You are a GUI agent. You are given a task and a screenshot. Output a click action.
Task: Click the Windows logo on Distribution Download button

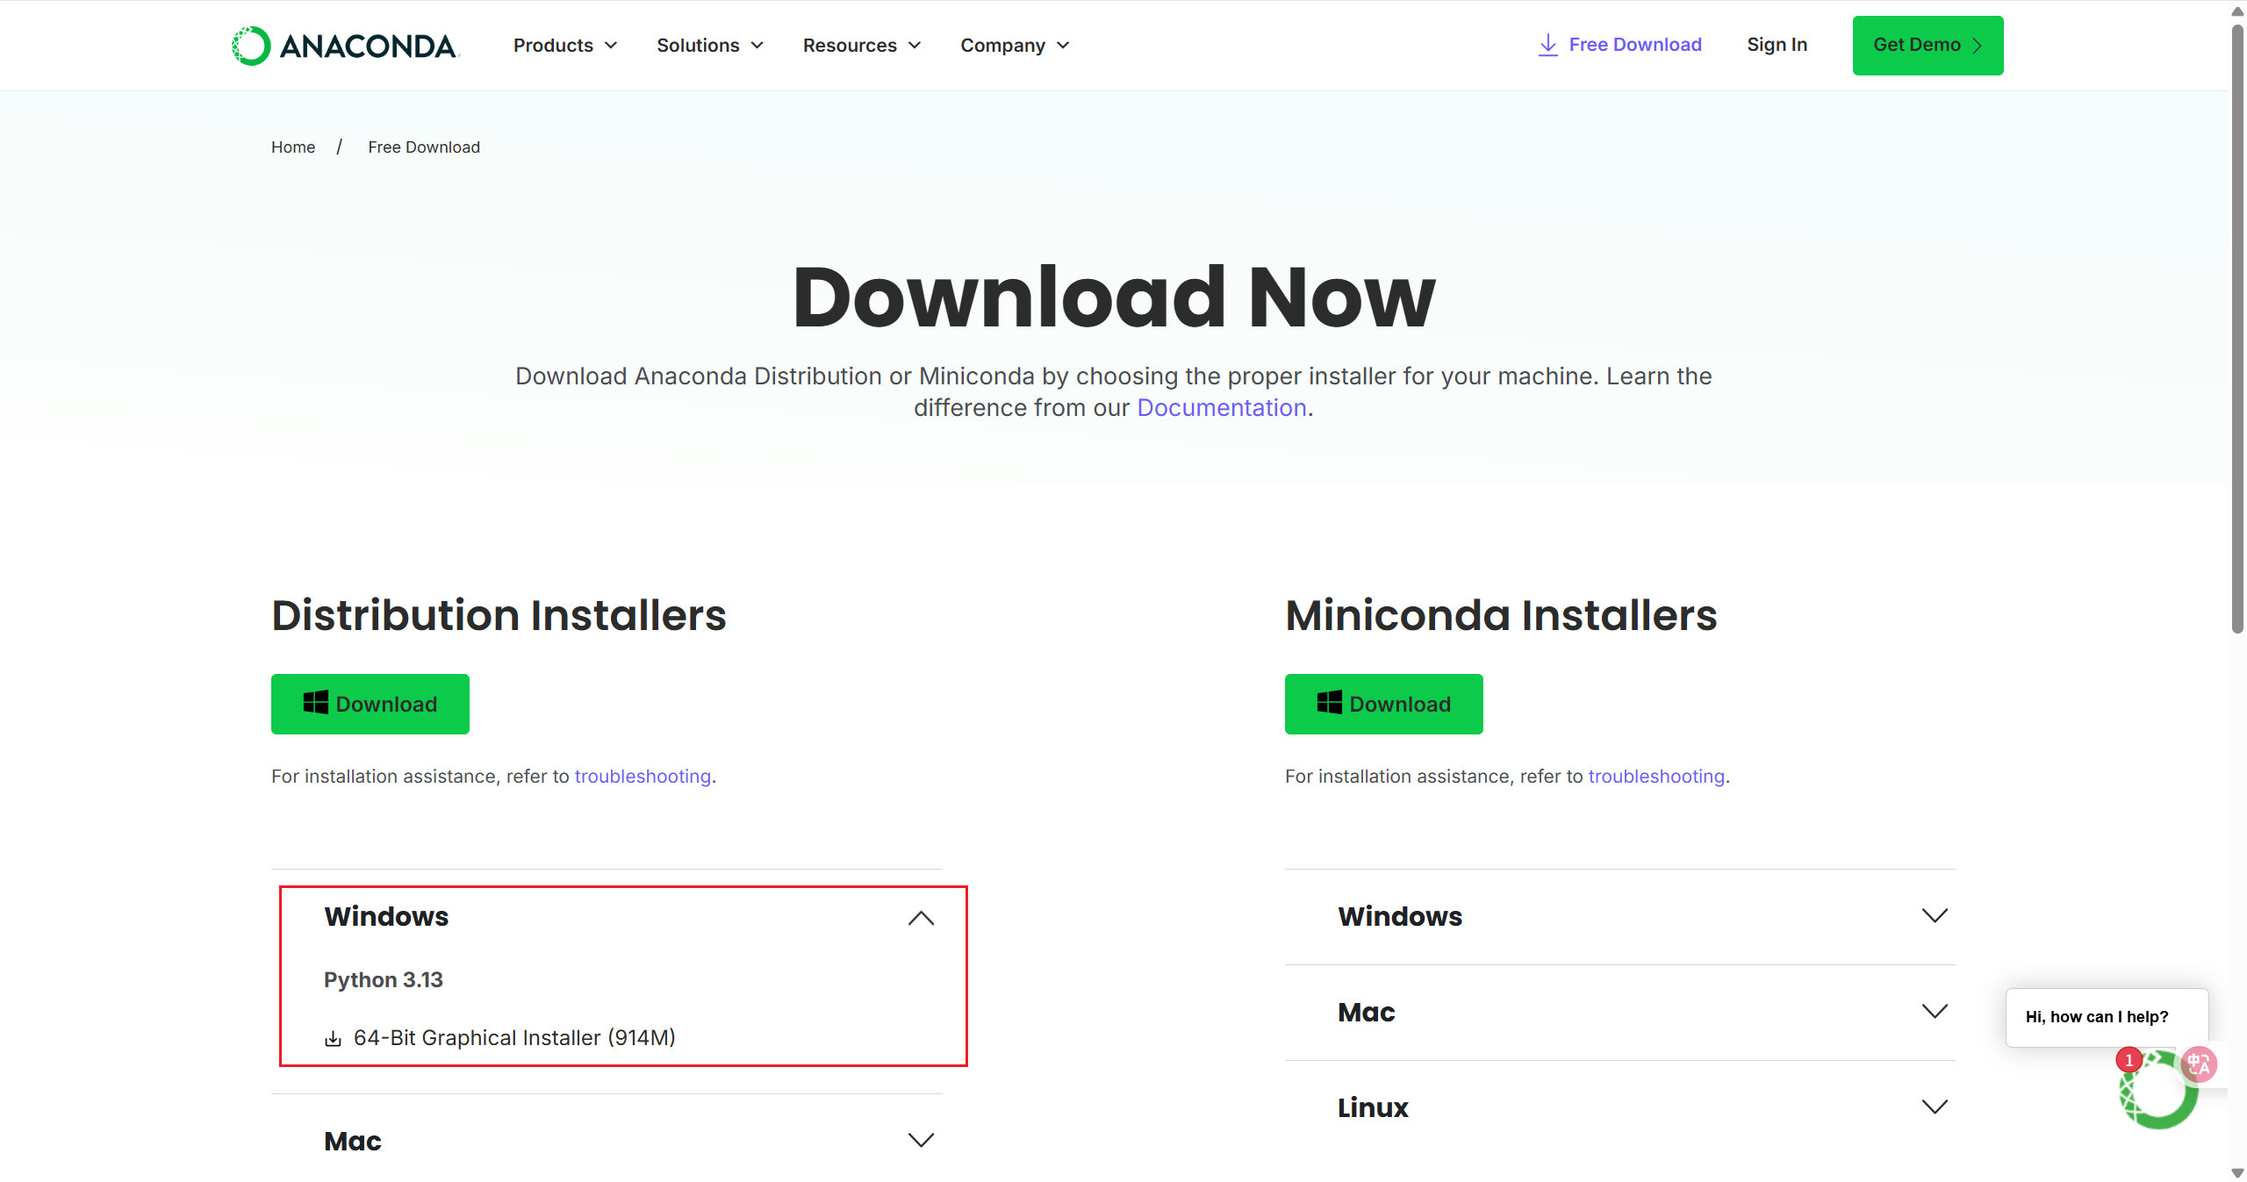click(316, 703)
